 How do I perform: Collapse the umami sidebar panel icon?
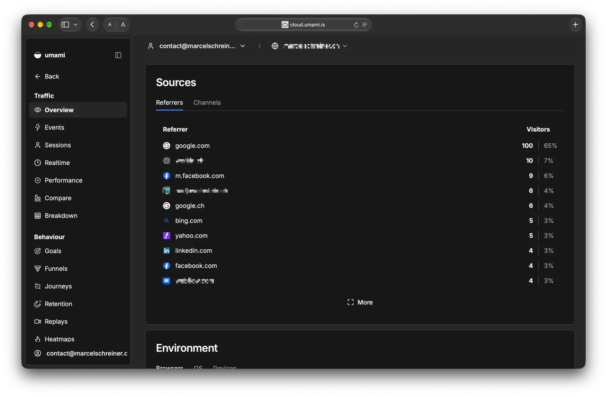[118, 55]
